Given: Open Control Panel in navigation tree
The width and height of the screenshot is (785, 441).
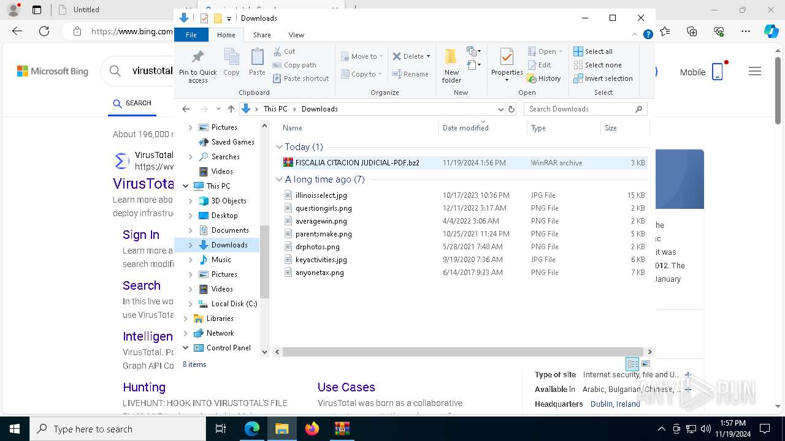Looking at the screenshot, I should click(228, 348).
